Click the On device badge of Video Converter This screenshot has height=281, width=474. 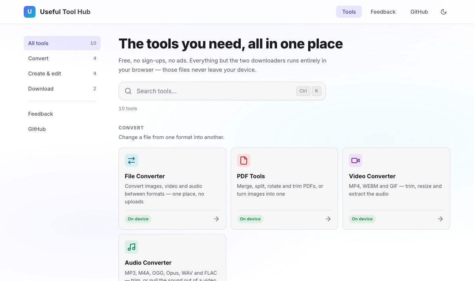(362, 219)
